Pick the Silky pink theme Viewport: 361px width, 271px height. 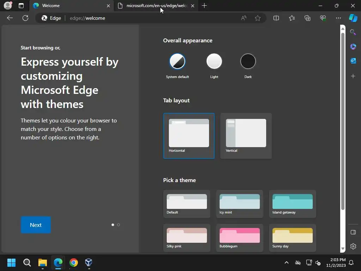[x=187, y=238]
